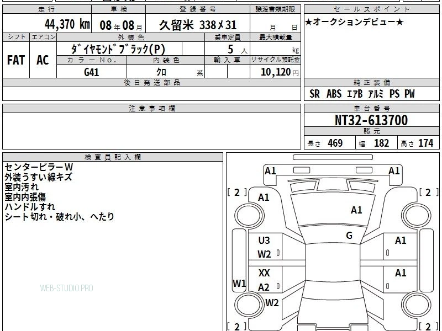
Task: Click the seating capacity 5 人
Action: pyautogui.click(x=237, y=50)
